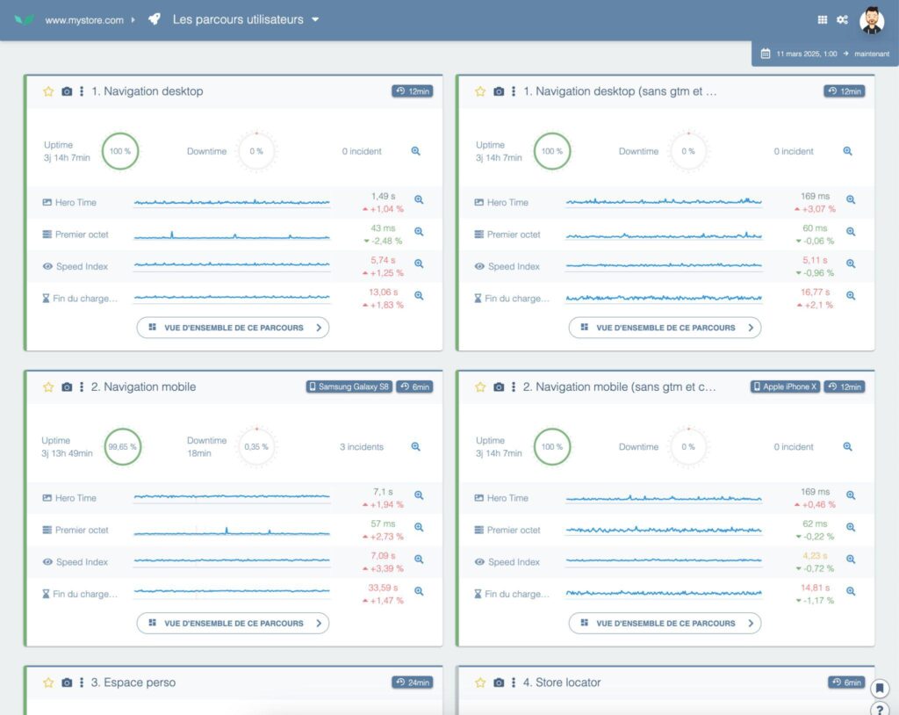Image resolution: width=899 pixels, height=715 pixels.
Task: Open three-dot menu on Navigation mobile card
Action: click(82, 387)
